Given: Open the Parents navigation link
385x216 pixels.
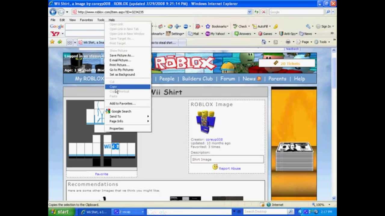Looking at the screenshot, I should point(277,79).
